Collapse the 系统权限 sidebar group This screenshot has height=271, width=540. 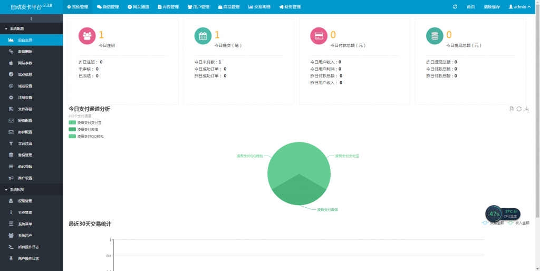click(16, 189)
